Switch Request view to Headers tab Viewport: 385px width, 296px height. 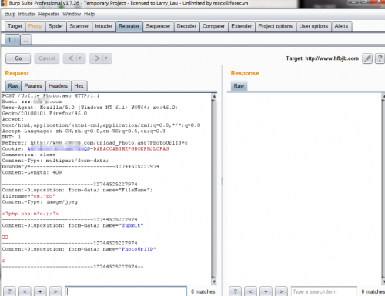(x=58, y=86)
